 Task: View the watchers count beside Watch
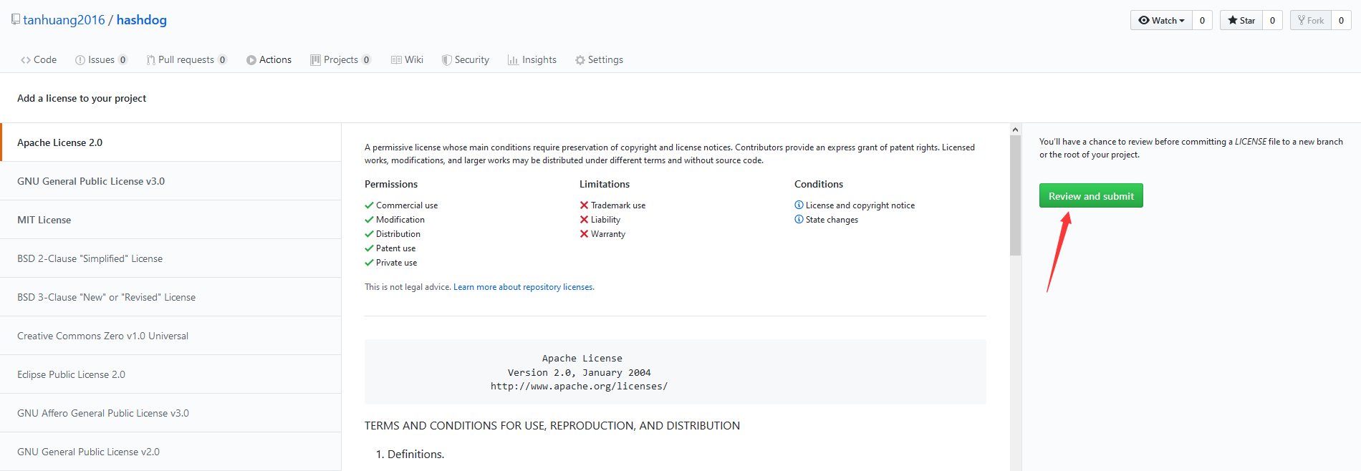1202,20
